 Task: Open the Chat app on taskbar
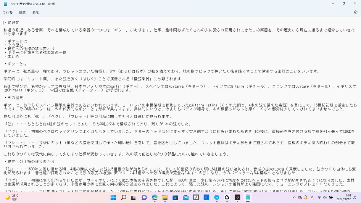[x=144, y=197]
